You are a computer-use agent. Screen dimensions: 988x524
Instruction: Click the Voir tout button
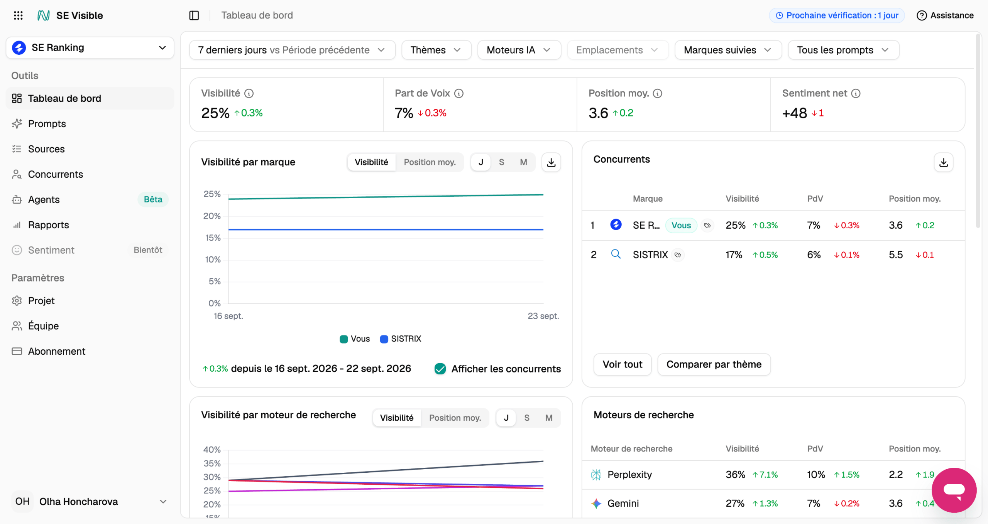pos(622,364)
